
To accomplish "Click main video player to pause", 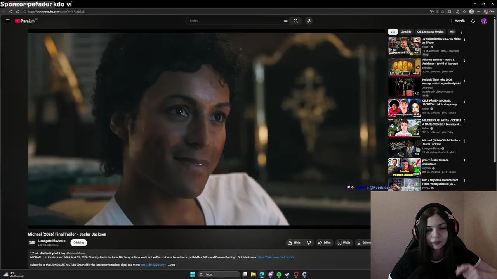I will tap(206, 128).
